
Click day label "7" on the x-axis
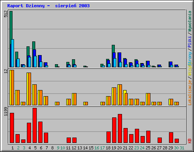pyautogui.click(x=47, y=148)
